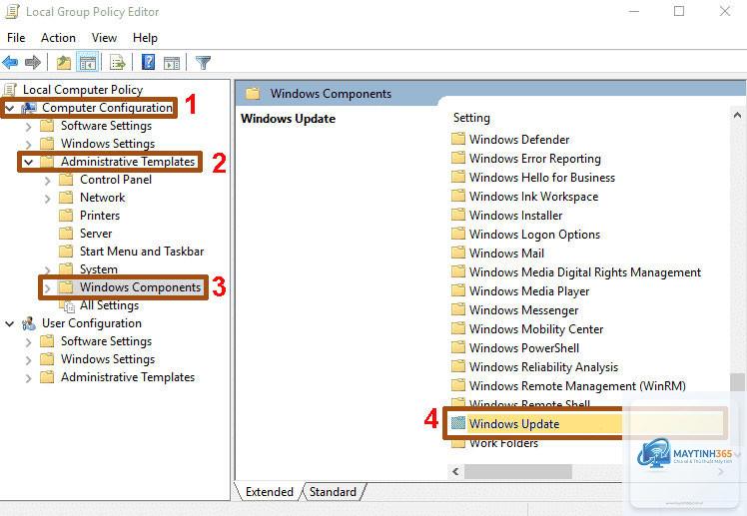Toggle the Show/Hide Action Pane icon
Viewport: 747px width, 516px height.
tap(172, 62)
